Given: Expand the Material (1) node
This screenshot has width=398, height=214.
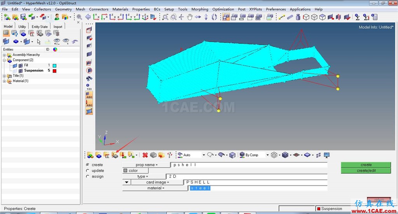Looking at the screenshot, I should click(x=4, y=82).
